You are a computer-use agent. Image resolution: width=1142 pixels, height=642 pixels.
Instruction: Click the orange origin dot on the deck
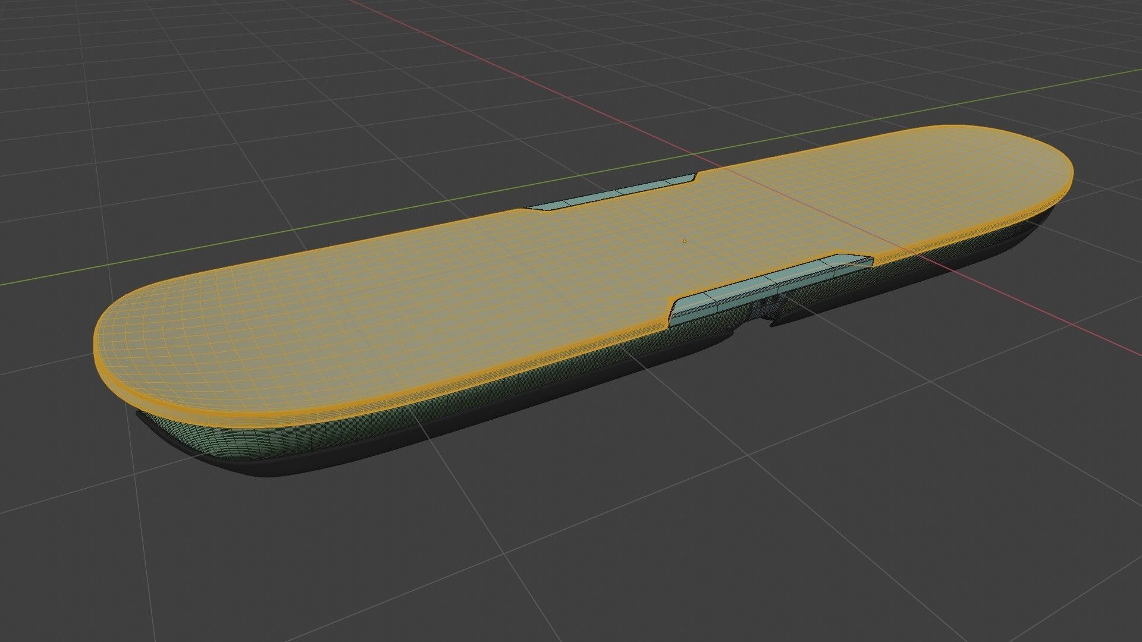[x=685, y=241]
